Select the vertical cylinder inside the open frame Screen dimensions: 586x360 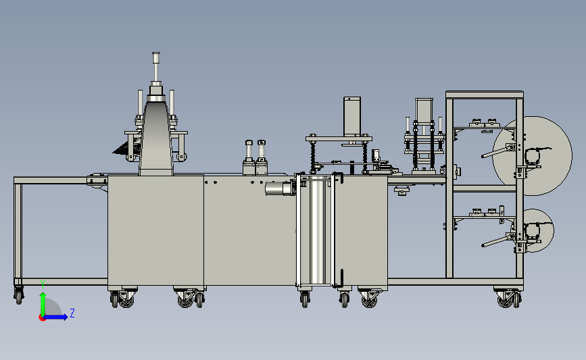click(317, 231)
